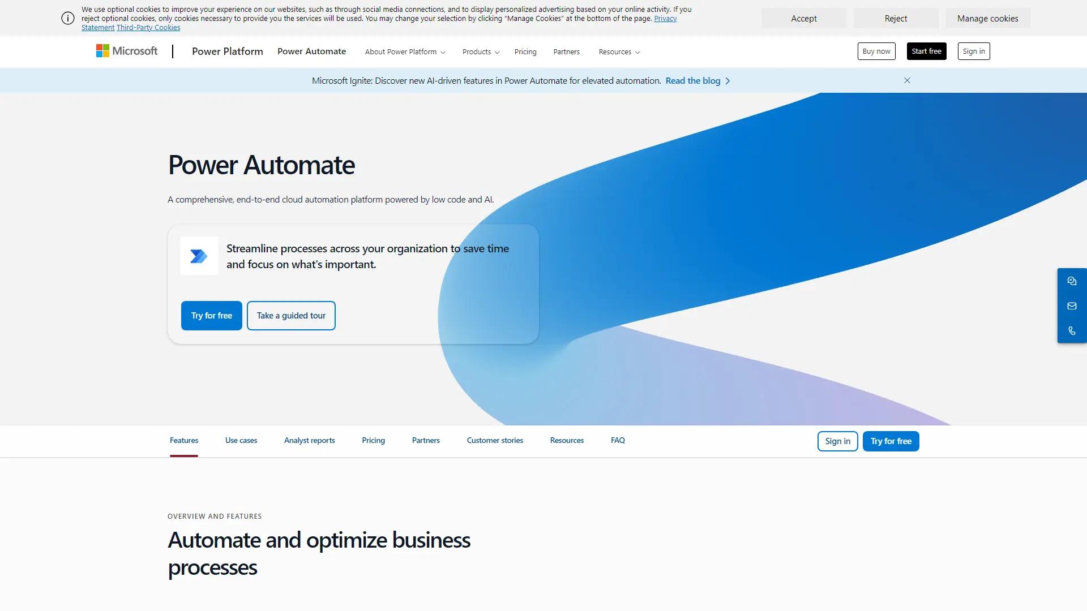Viewport: 1087px width, 611px height.
Task: Open the Resources dropdown menu
Action: 619,51
